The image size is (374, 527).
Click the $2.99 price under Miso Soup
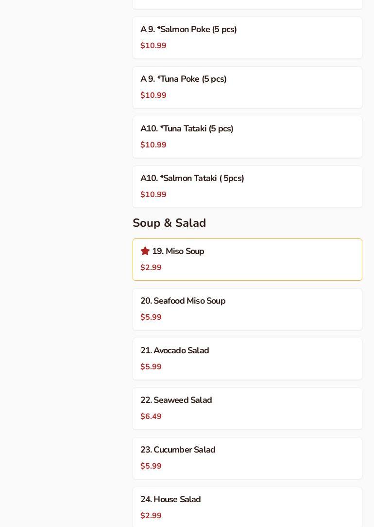pyautogui.click(x=151, y=268)
